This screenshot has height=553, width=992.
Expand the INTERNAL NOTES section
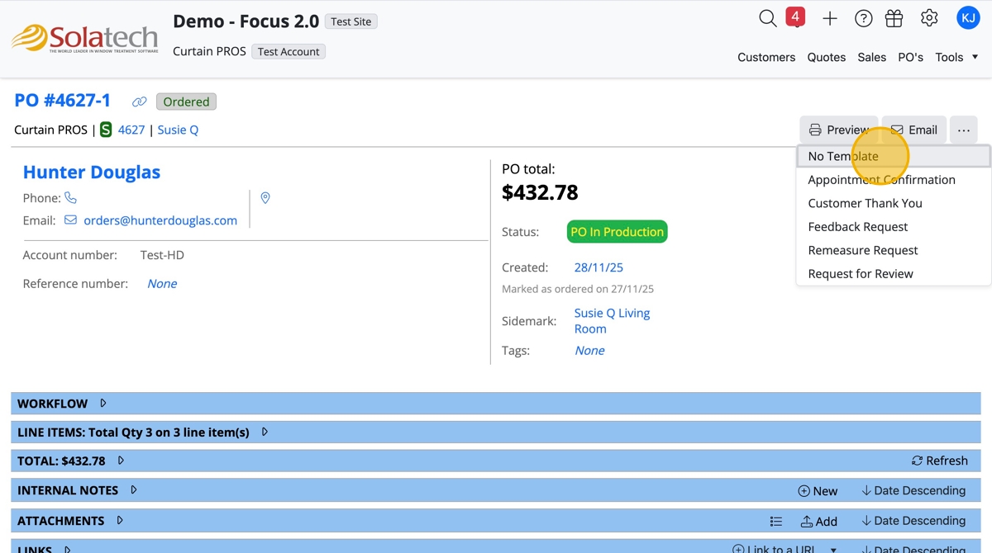(134, 490)
